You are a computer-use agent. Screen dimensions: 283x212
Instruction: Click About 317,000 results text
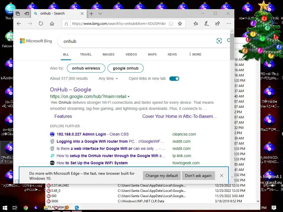pyautogui.click(x=69, y=79)
